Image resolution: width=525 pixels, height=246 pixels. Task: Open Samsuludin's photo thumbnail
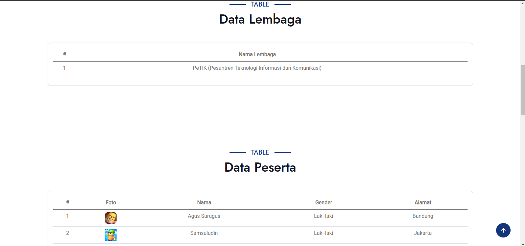[x=111, y=235]
